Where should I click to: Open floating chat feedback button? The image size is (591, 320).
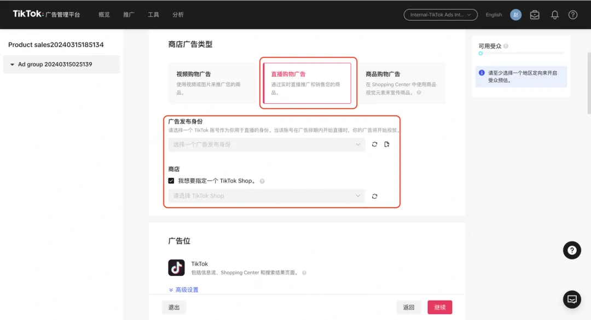[572, 300]
